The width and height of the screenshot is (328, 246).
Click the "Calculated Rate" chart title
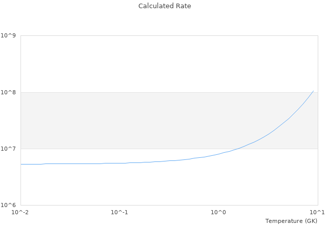coord(165,6)
